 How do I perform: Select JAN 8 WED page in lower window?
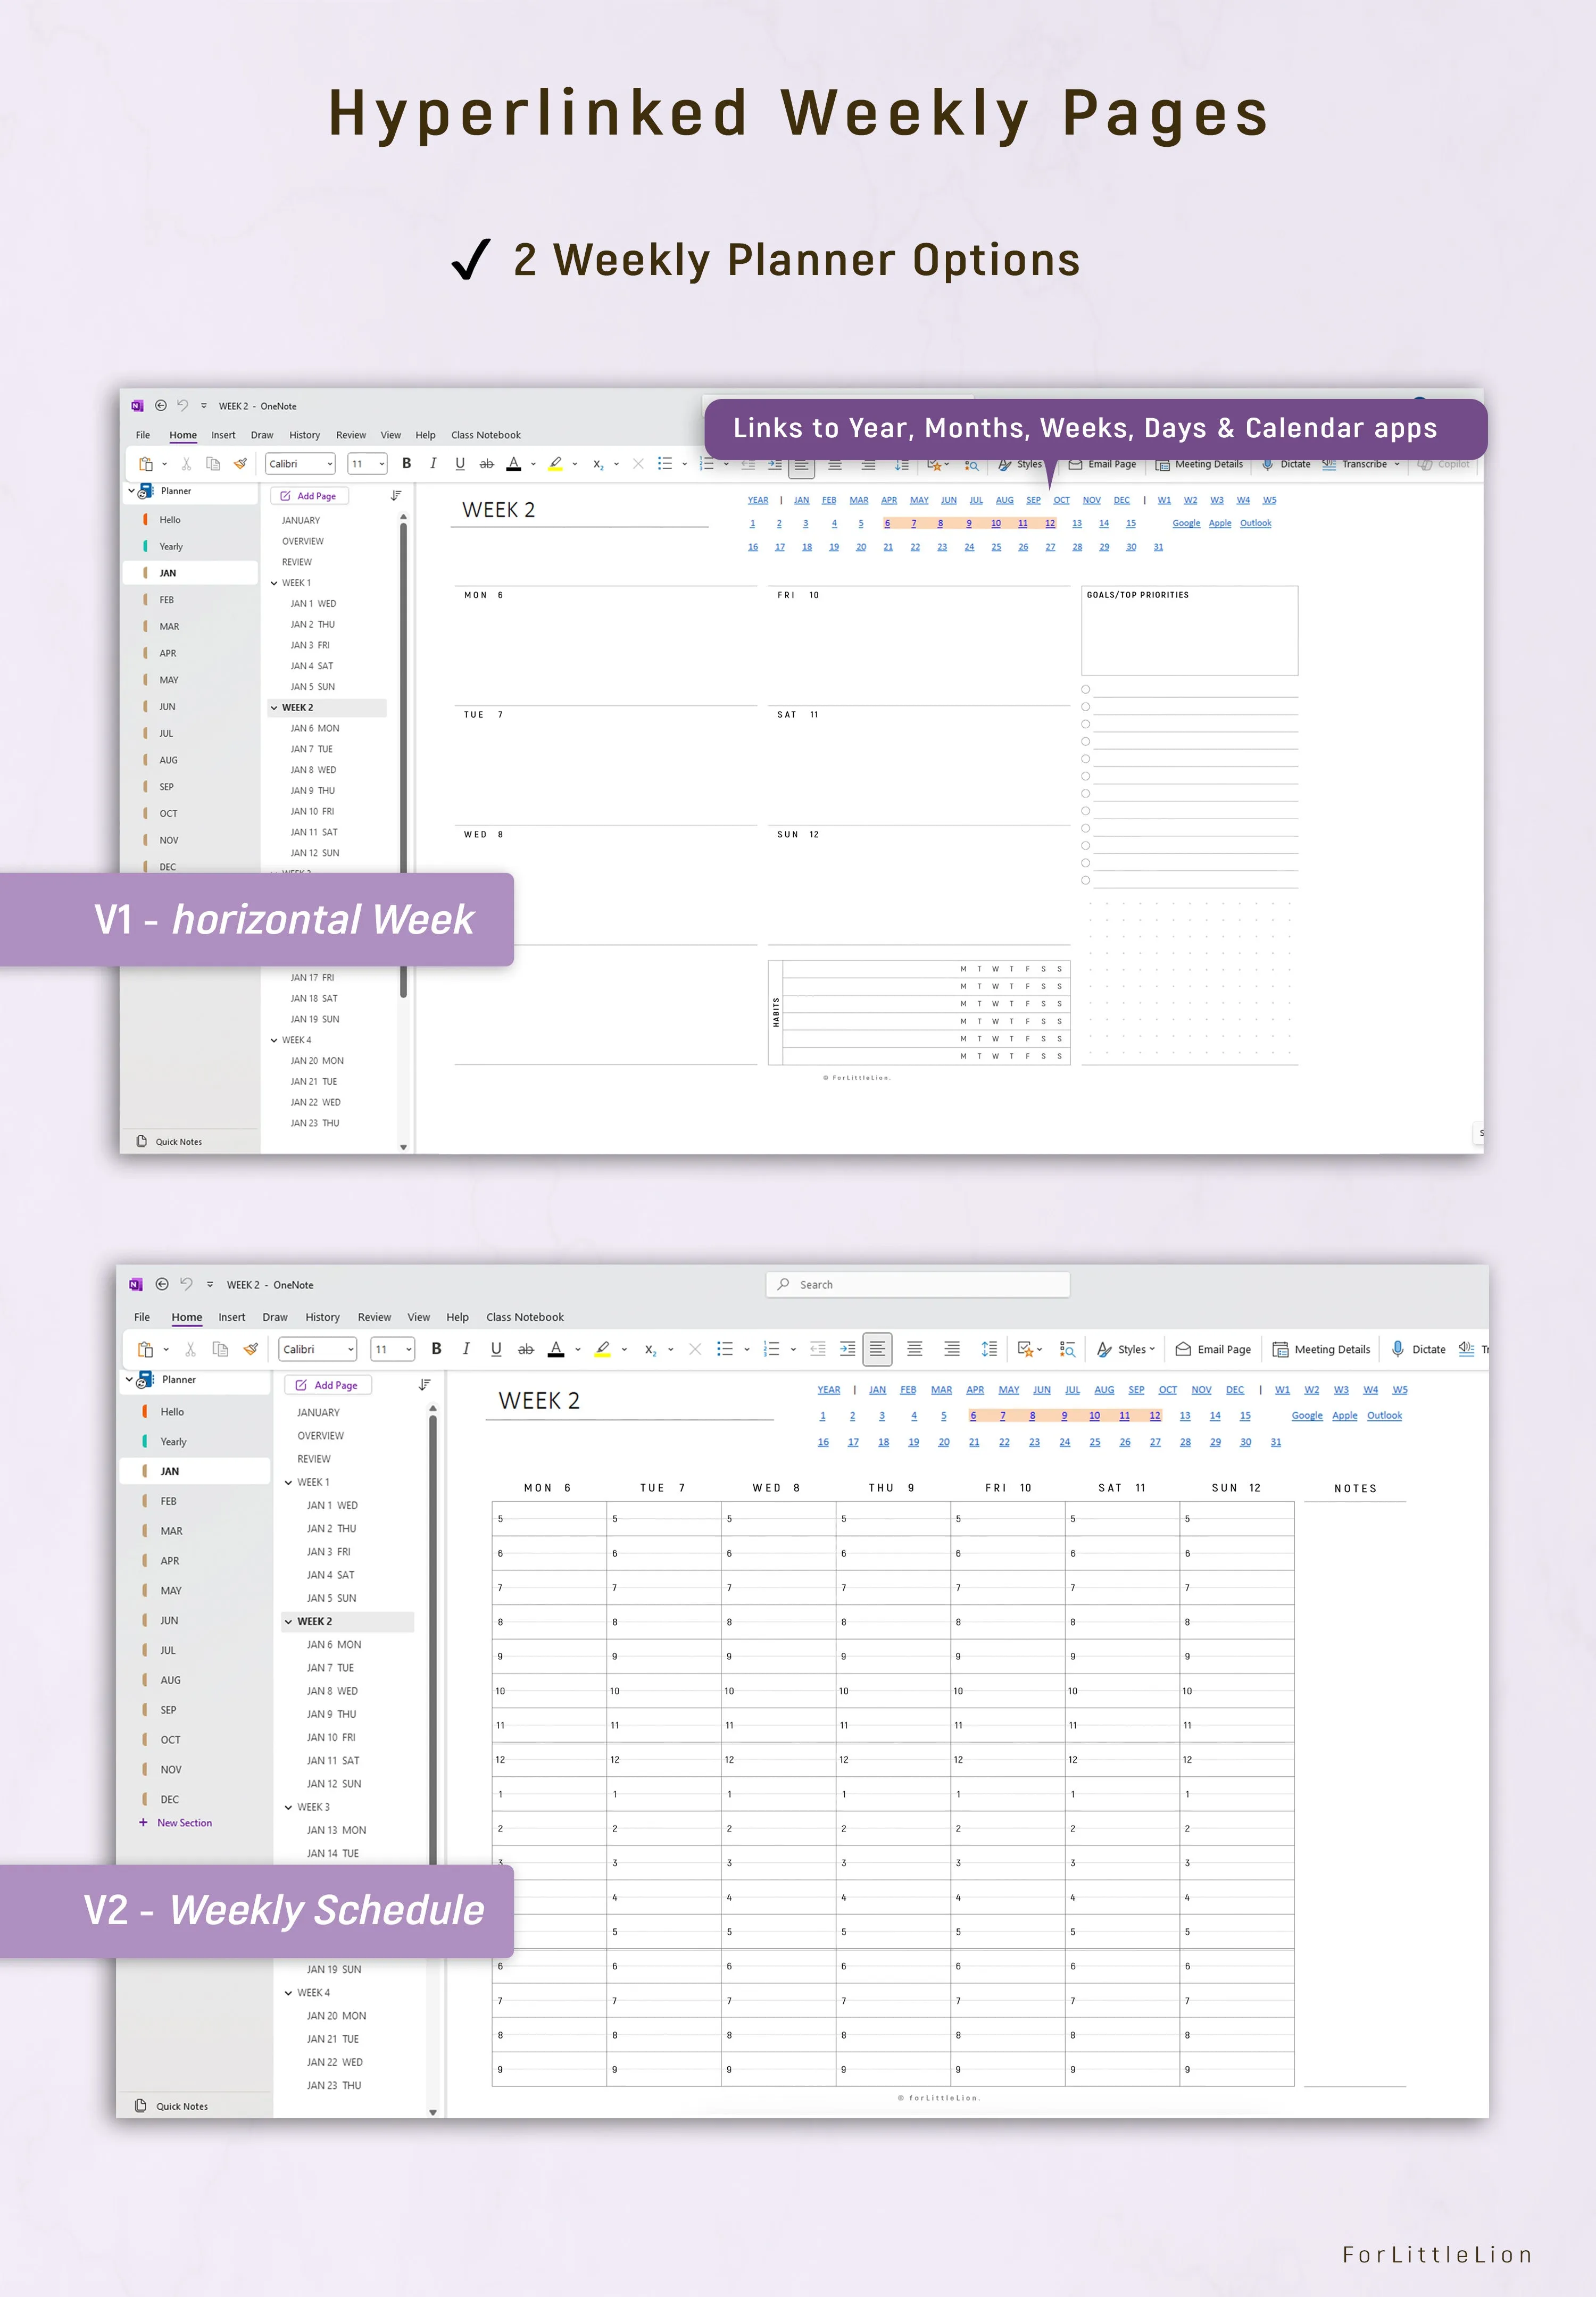(x=332, y=1691)
